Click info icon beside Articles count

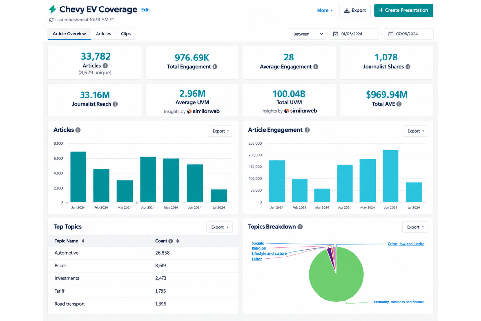[x=105, y=66]
